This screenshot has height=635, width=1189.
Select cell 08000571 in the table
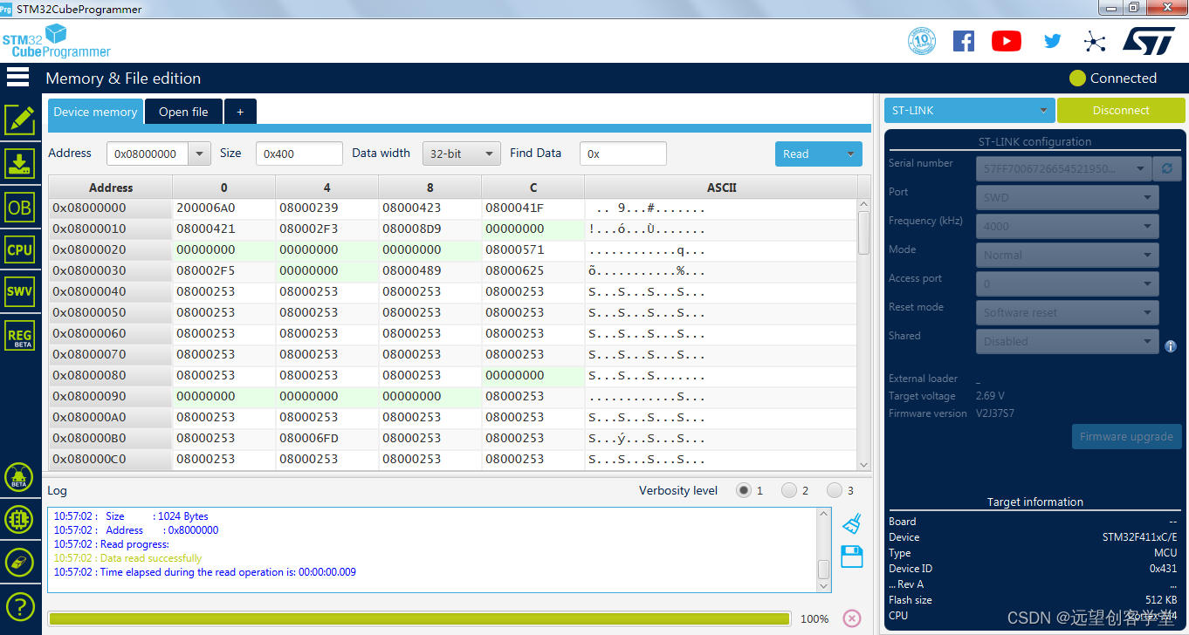coord(533,250)
